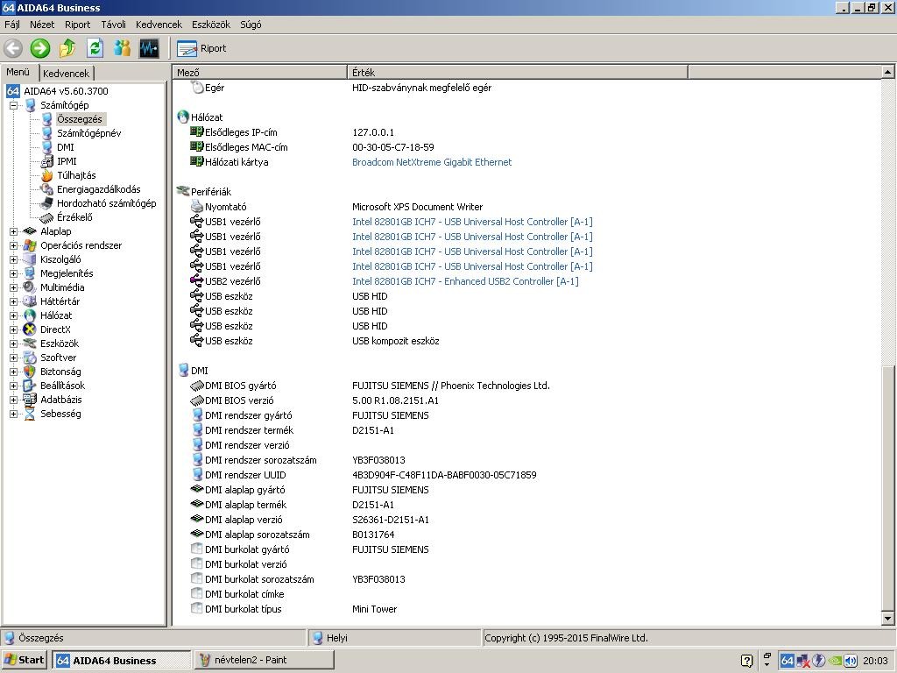Click the Eszközök devices icon in tree
Screen dimensions: 897x673
pyautogui.click(x=30, y=344)
